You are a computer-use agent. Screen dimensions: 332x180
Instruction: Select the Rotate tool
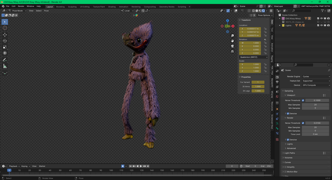tap(5, 41)
